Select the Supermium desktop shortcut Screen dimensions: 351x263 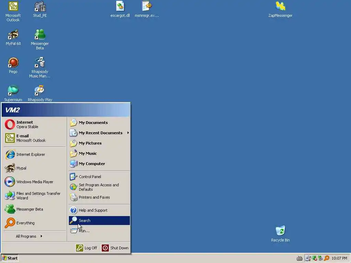point(13,93)
